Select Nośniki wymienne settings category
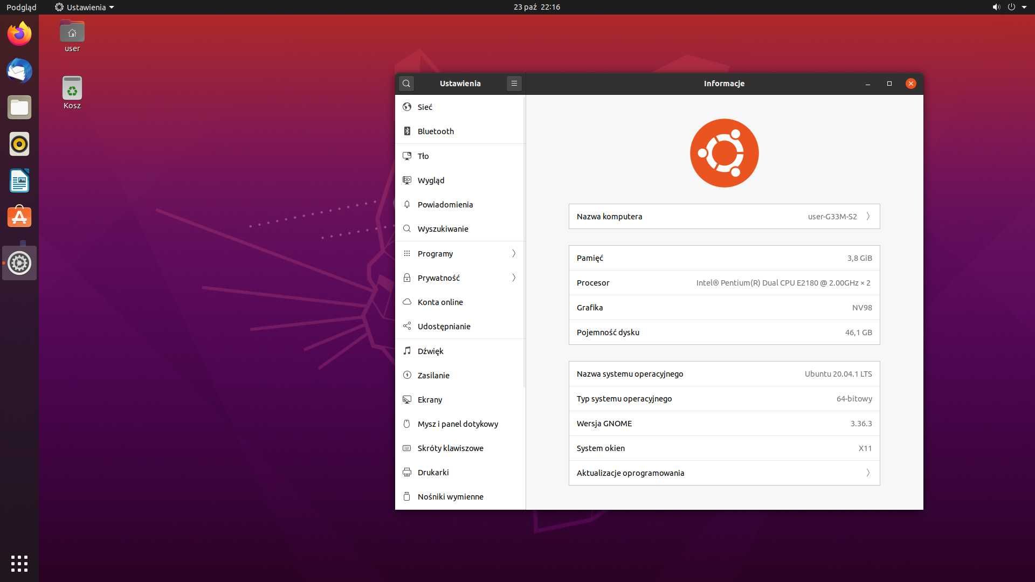Screen dimensions: 1035x582 460,496
